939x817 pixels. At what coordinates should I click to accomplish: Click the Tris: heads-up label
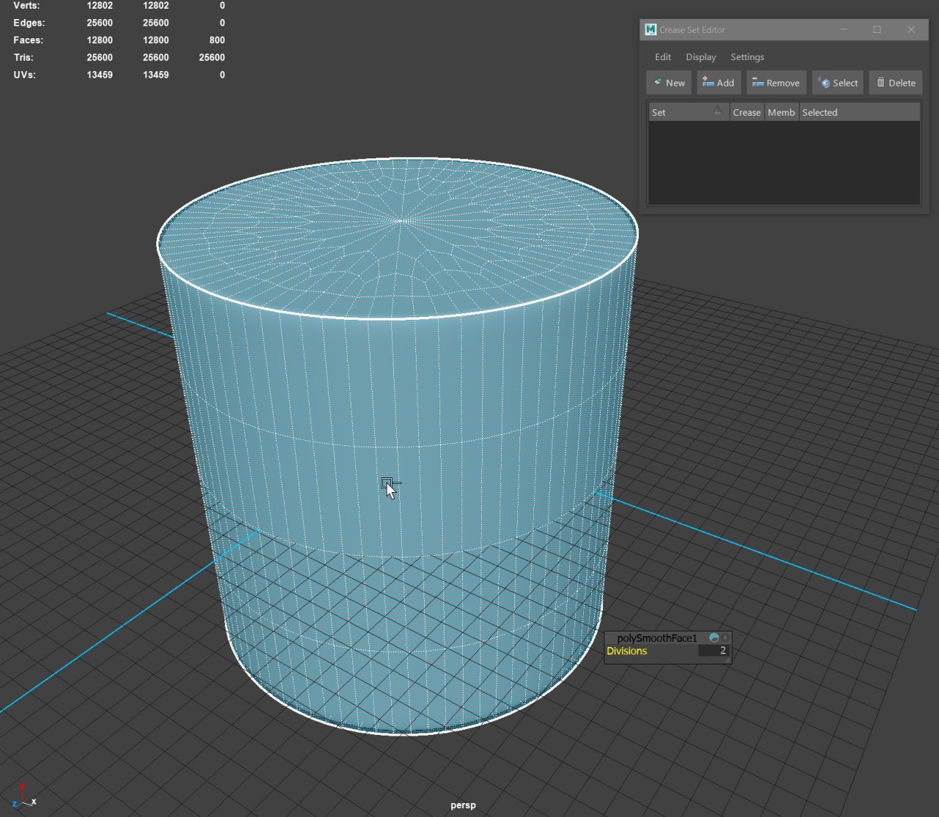[23, 57]
